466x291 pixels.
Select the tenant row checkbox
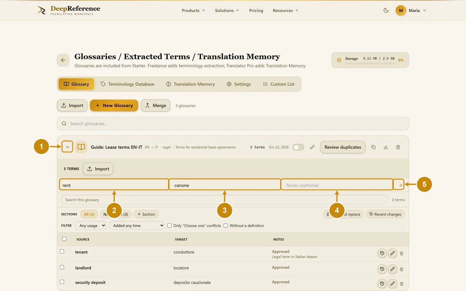pos(62,251)
